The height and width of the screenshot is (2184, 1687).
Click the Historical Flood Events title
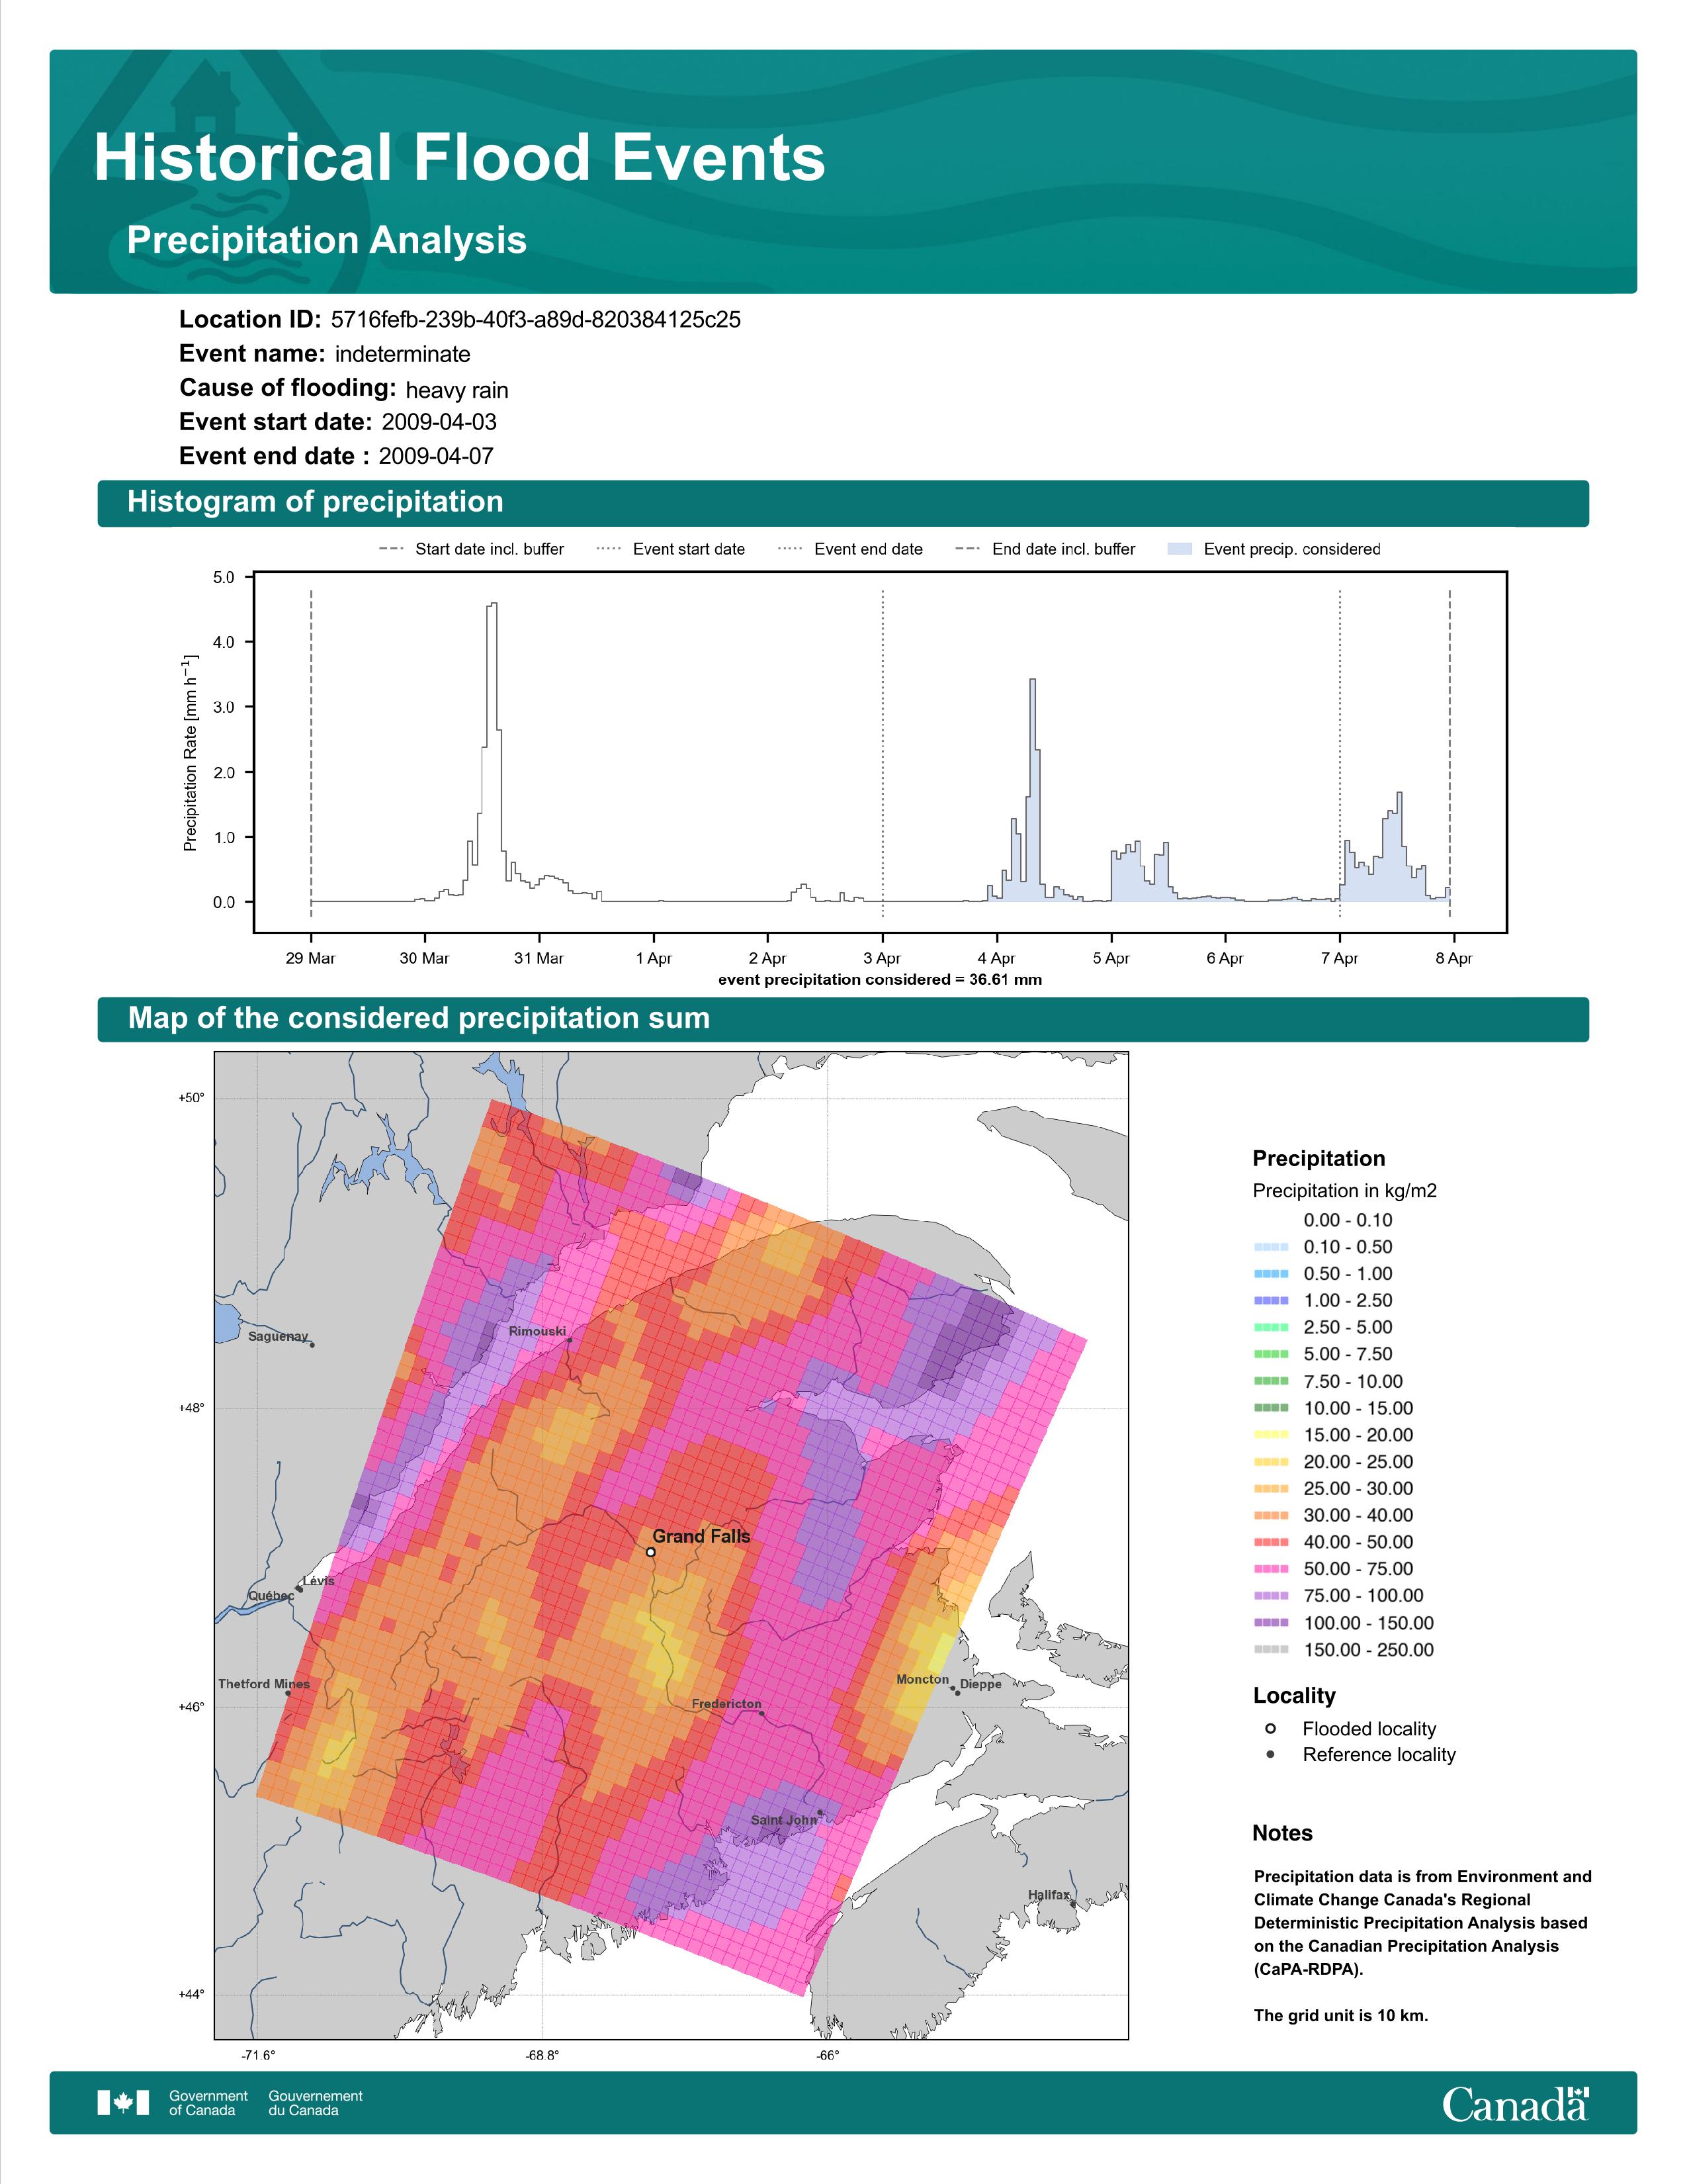point(460,158)
